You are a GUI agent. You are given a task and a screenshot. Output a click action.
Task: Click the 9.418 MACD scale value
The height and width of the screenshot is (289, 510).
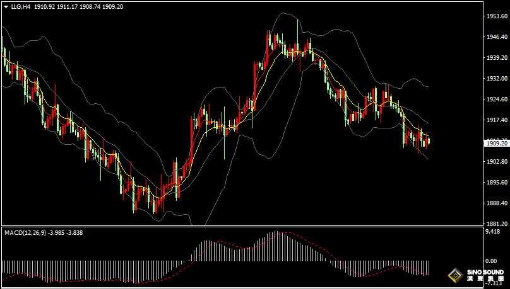coord(492,232)
